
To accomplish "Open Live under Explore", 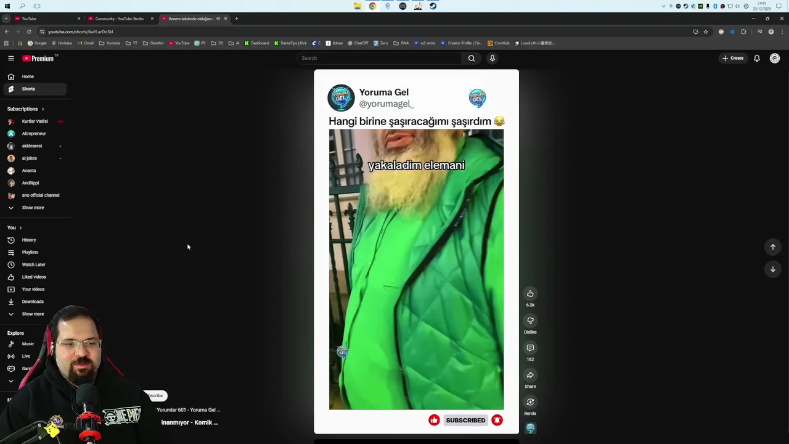I will pos(26,356).
